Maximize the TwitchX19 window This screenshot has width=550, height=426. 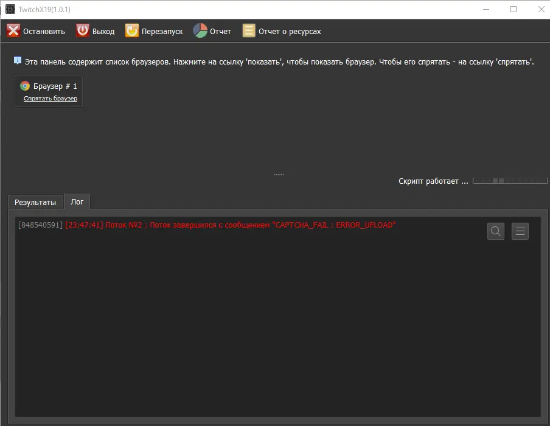point(513,10)
